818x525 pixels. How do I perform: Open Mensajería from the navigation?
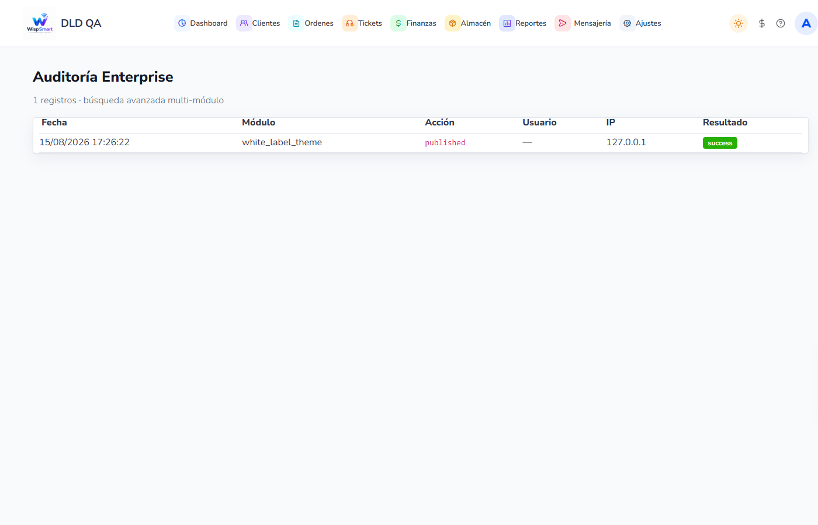click(x=592, y=23)
